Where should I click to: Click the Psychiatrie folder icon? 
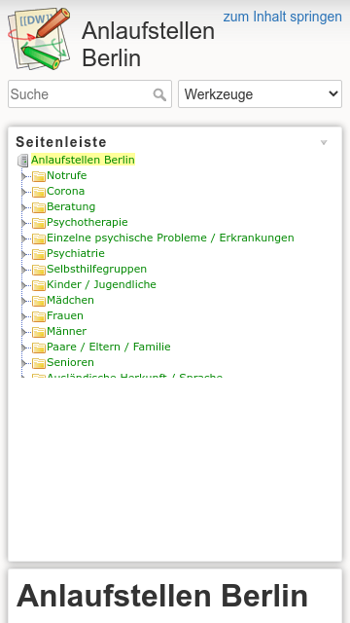[x=39, y=254]
